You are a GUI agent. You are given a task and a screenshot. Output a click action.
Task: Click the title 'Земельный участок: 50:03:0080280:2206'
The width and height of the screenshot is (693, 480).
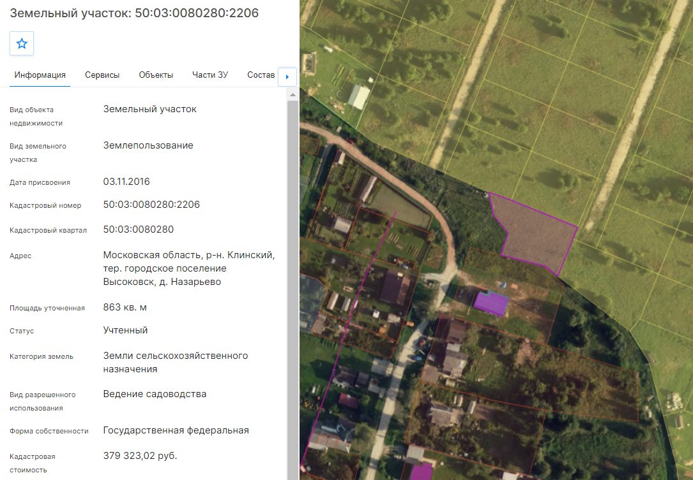pyautogui.click(x=134, y=13)
